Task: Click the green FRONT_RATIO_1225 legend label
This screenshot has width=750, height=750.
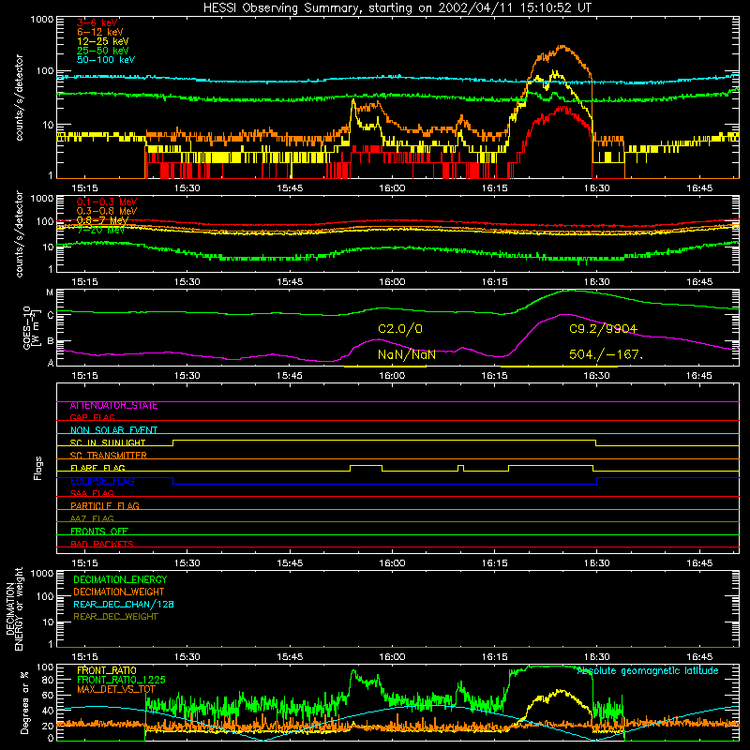Action: (x=121, y=681)
